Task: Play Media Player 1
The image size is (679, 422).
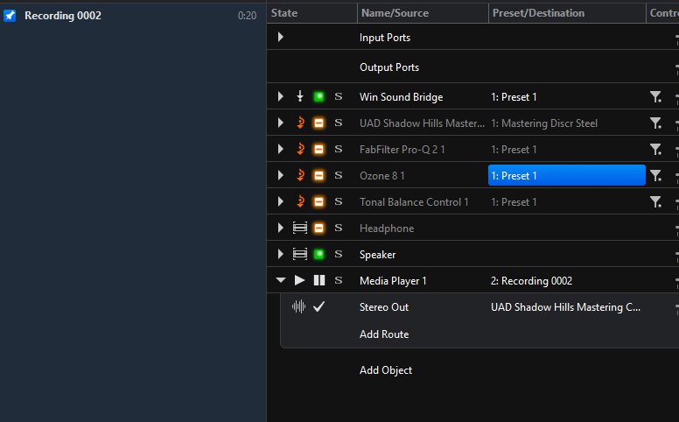Action: click(x=299, y=280)
